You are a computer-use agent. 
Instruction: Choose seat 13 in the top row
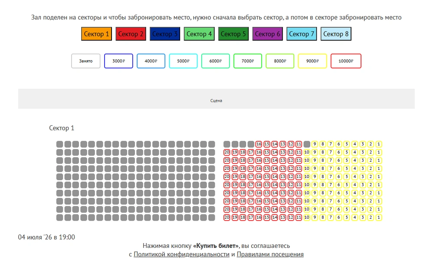[282, 144]
